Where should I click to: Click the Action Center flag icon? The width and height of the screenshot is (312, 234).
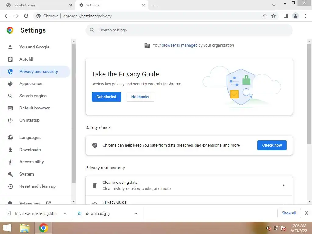pos(283,228)
